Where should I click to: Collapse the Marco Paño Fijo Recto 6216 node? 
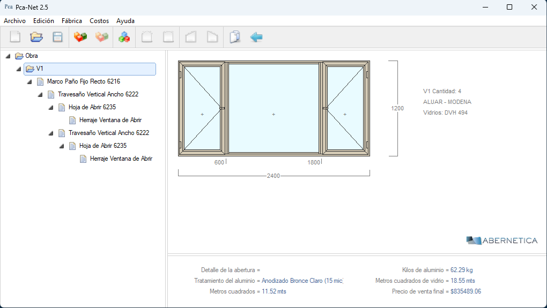coord(29,81)
